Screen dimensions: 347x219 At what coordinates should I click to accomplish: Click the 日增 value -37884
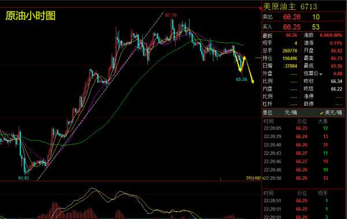(290, 66)
